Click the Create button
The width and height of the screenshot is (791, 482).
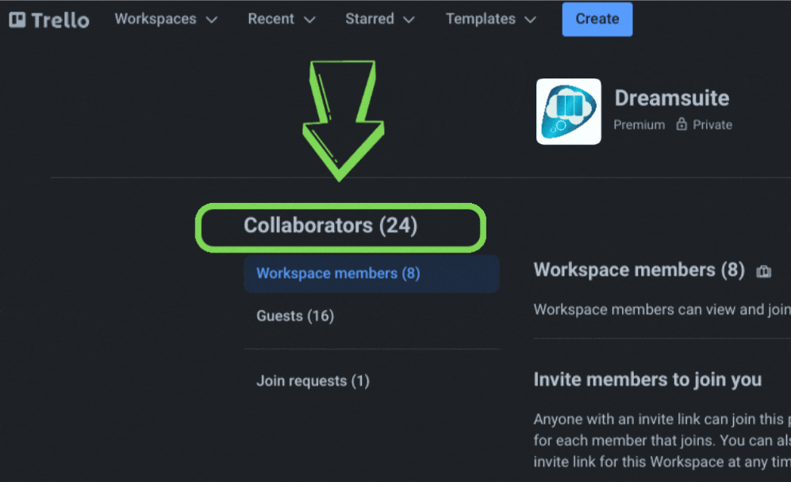coord(597,19)
